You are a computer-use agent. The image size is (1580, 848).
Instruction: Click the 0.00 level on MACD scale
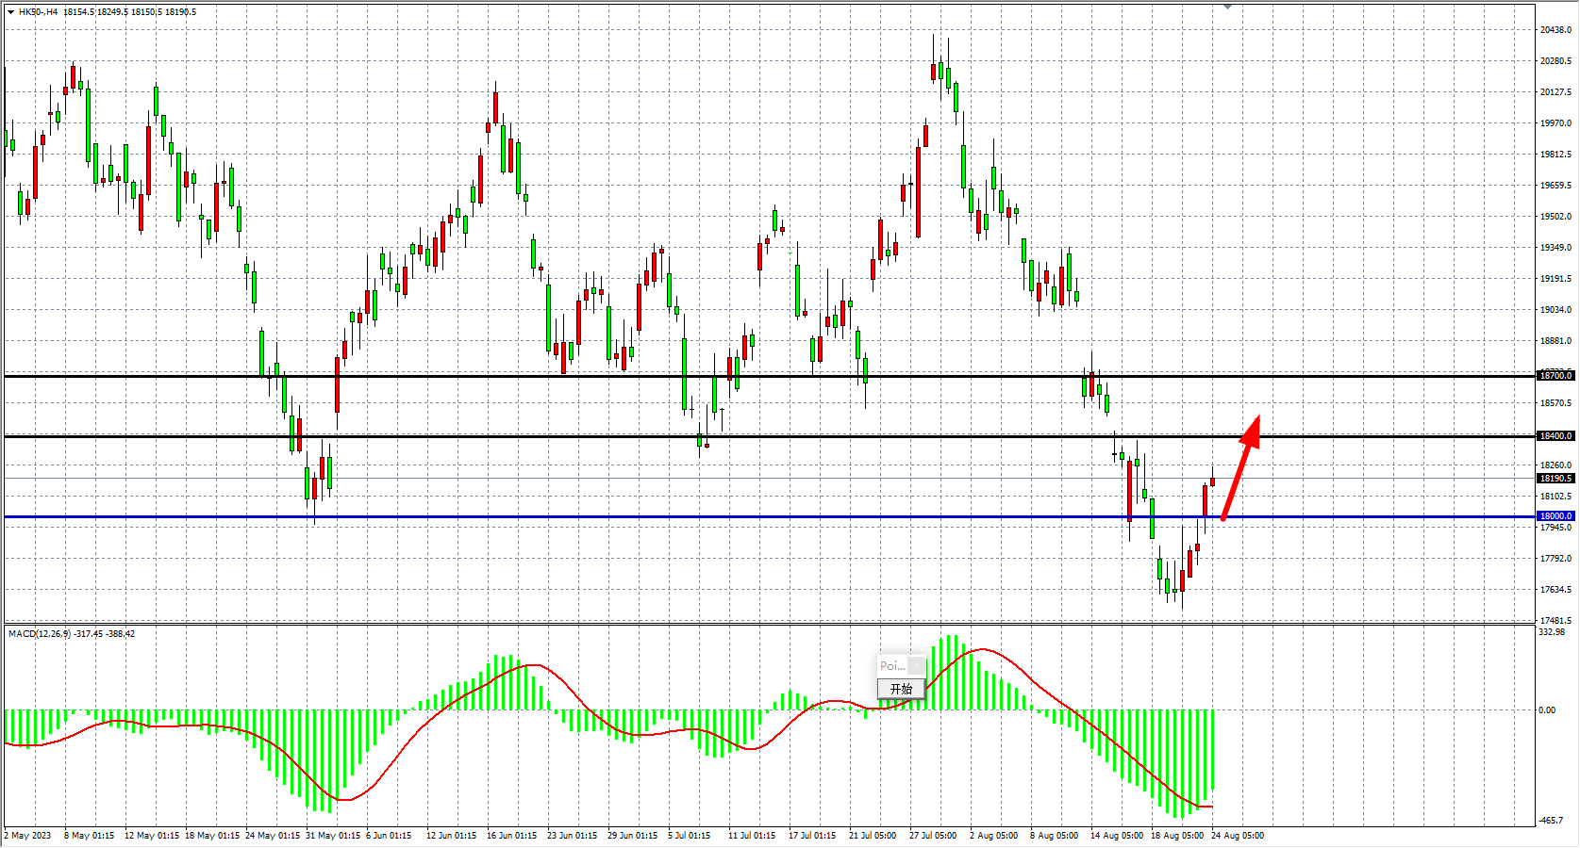point(1547,710)
